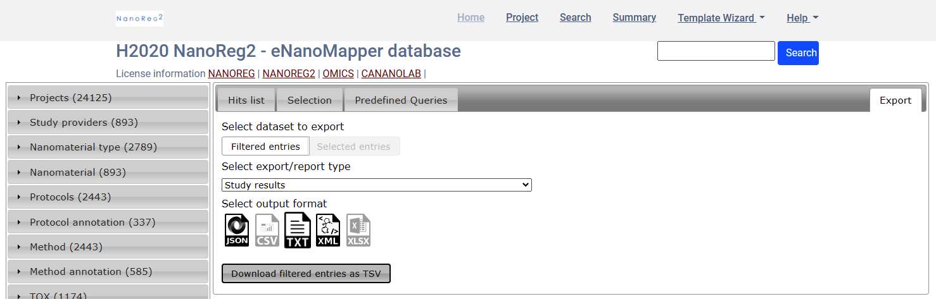The height and width of the screenshot is (299, 936).
Task: Switch to the Hits list tab
Action: [246, 101]
